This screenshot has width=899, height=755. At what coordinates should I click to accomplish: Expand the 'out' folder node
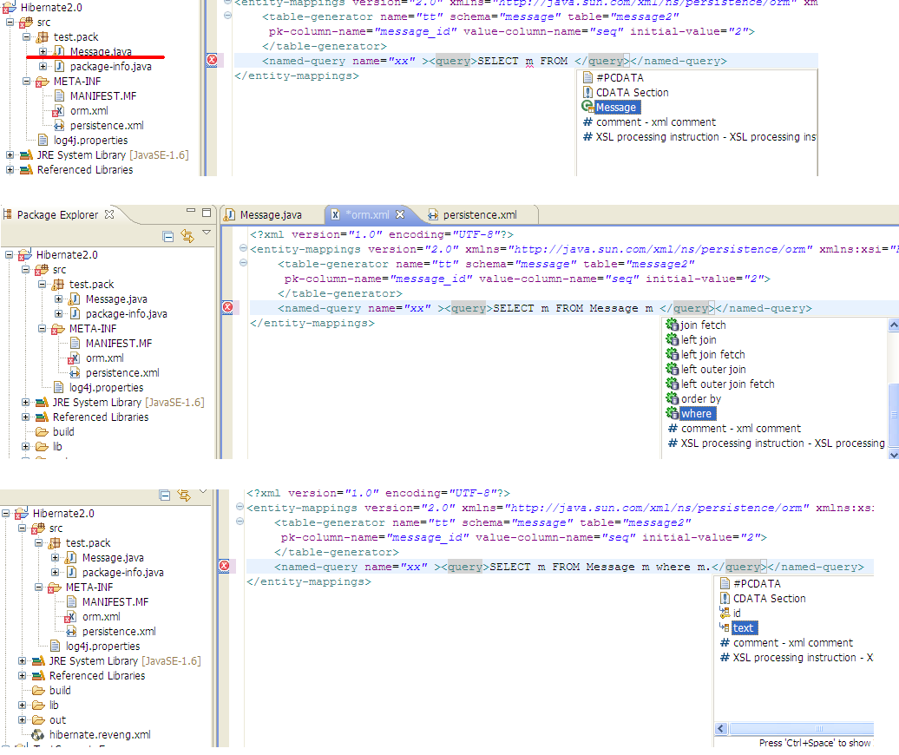(23, 720)
